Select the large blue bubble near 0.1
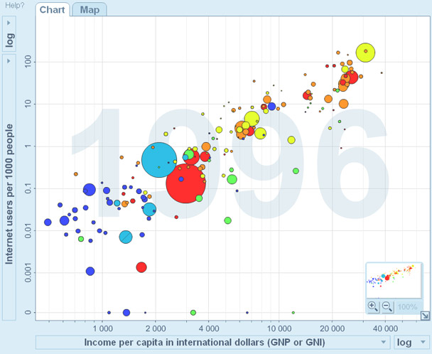 (x=90, y=190)
